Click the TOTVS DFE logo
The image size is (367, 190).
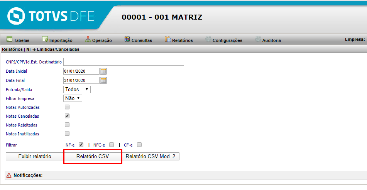pos(51,16)
